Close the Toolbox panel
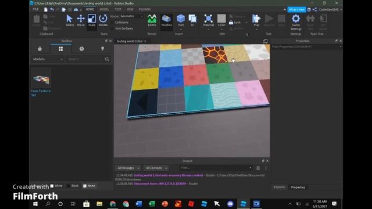The image size is (372, 209). point(110,41)
